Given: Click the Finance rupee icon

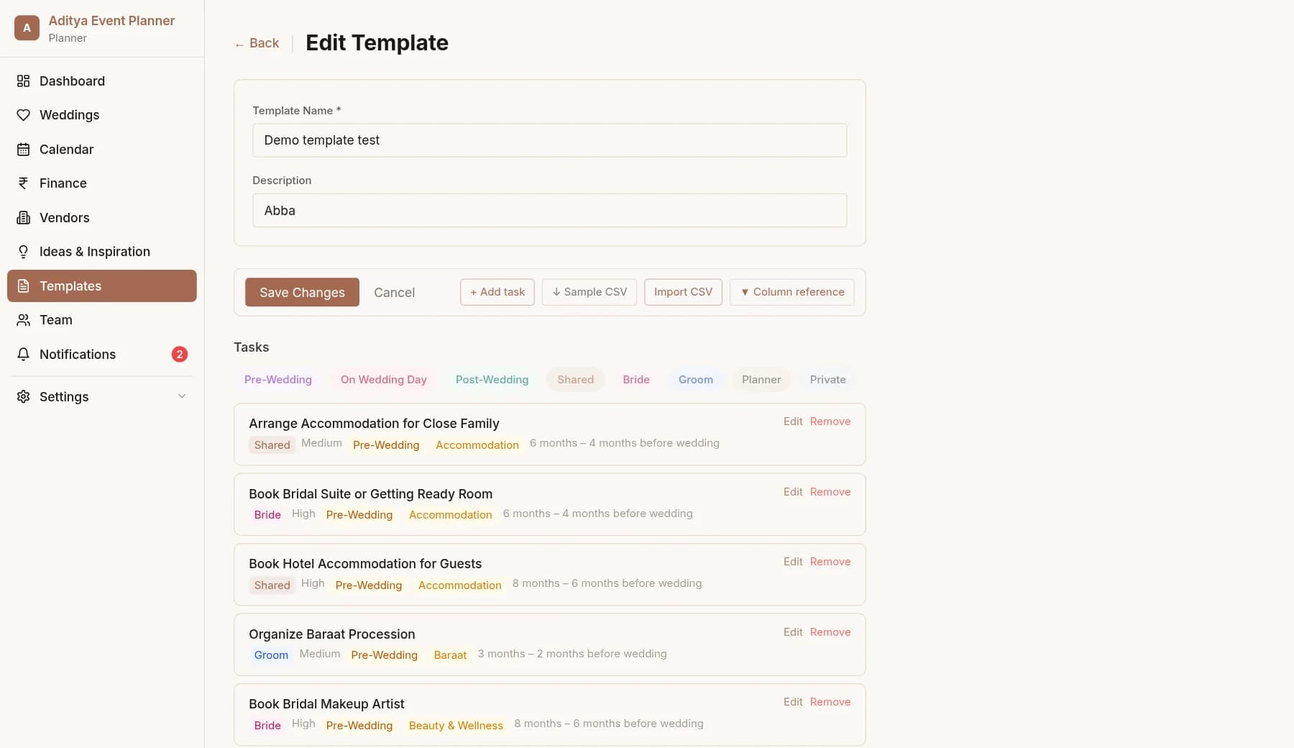Looking at the screenshot, I should pos(23,183).
